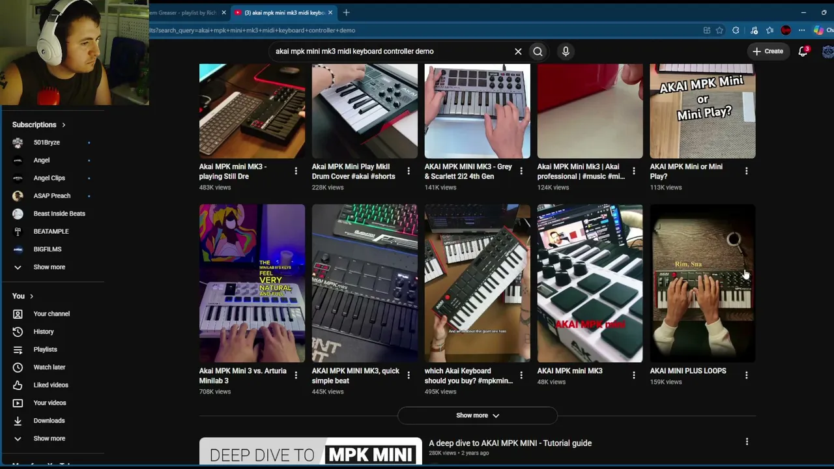Clear the YouTube search box text
Image resolution: width=834 pixels, height=469 pixels.
518,51
